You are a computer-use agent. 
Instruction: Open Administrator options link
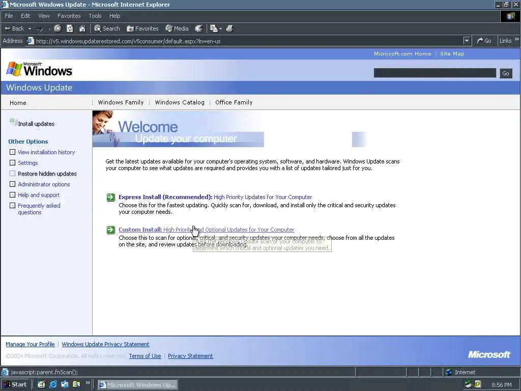44,184
